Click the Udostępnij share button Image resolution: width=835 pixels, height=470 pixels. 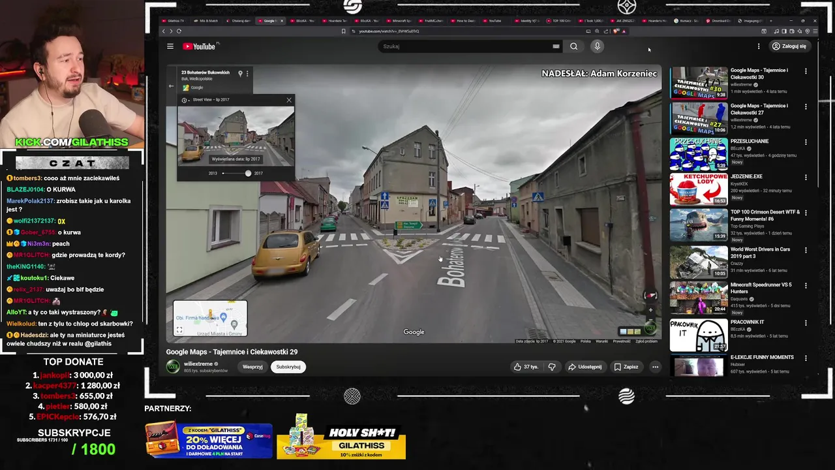[x=585, y=367]
